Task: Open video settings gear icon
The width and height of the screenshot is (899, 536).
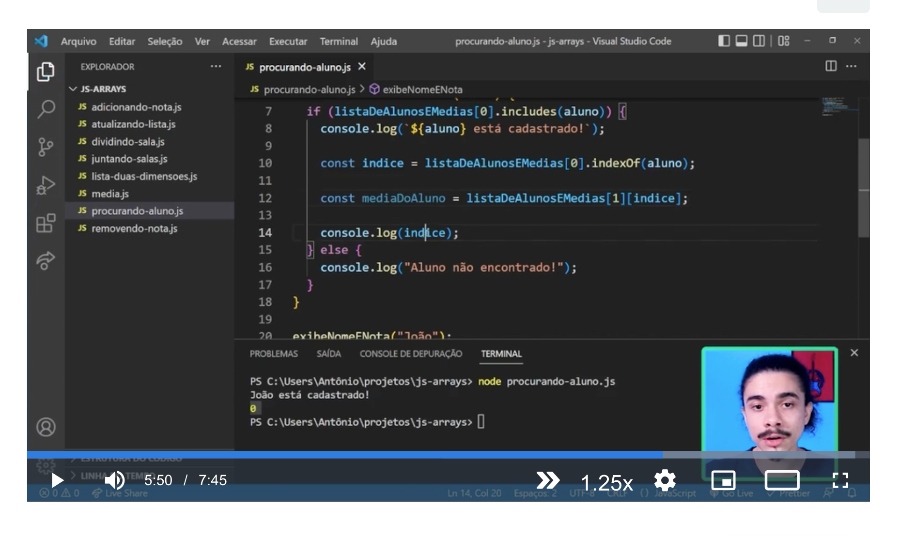Action: 665,480
